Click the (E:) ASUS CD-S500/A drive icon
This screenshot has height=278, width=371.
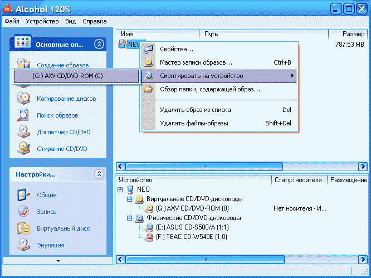pyautogui.click(x=149, y=228)
